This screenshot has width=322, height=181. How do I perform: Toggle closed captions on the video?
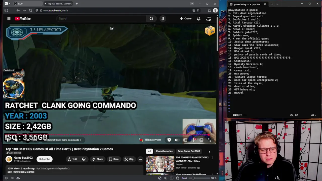185,140
